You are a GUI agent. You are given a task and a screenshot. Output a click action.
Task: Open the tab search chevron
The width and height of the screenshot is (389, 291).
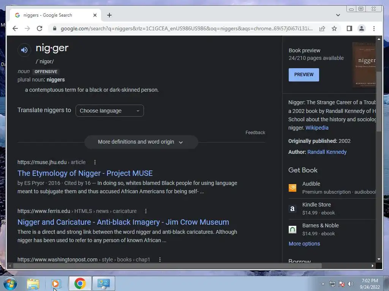[338, 15]
